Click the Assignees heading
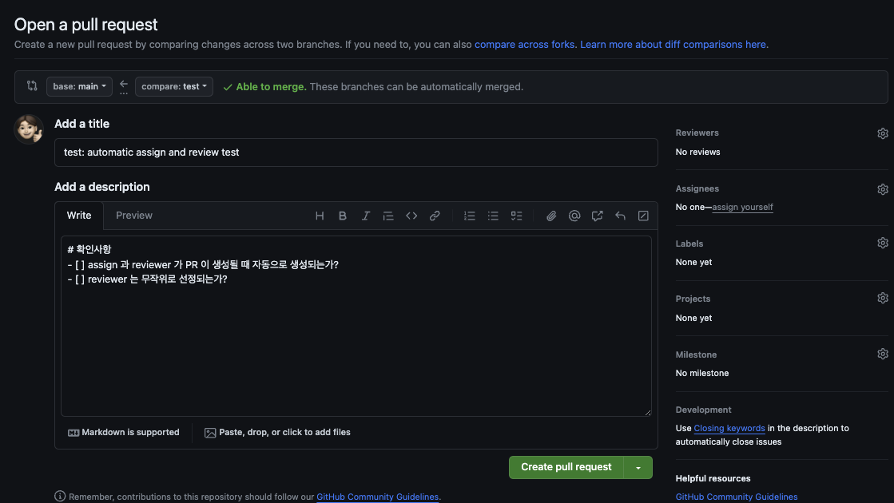Image resolution: width=894 pixels, height=503 pixels. coord(697,188)
